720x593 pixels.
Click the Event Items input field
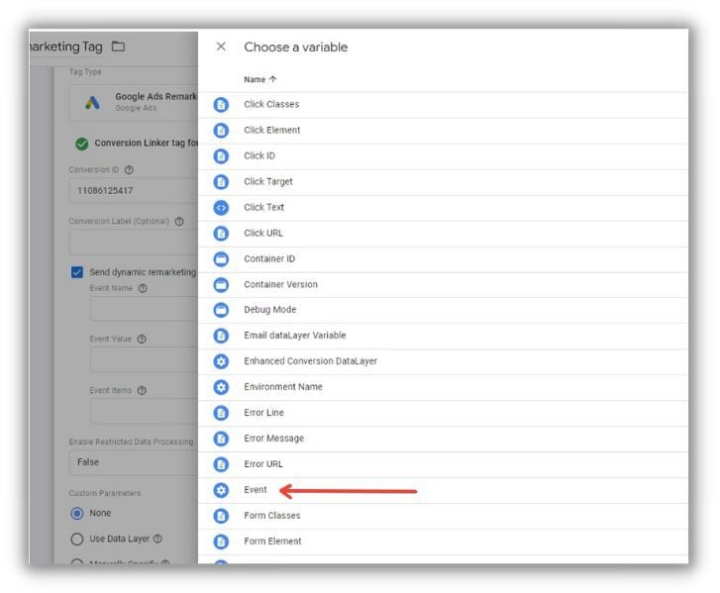tap(145, 411)
